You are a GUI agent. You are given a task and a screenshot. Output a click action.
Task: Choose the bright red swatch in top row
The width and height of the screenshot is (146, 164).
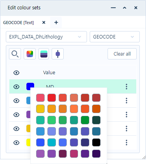click(52, 98)
